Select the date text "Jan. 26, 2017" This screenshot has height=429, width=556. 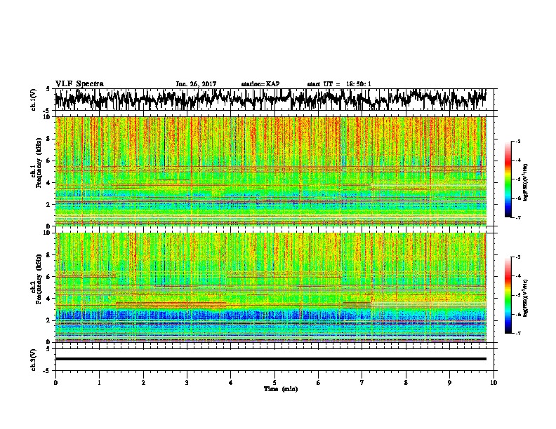click(x=196, y=84)
